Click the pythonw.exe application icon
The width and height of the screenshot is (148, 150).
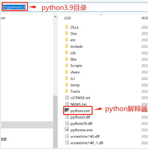point(67,130)
